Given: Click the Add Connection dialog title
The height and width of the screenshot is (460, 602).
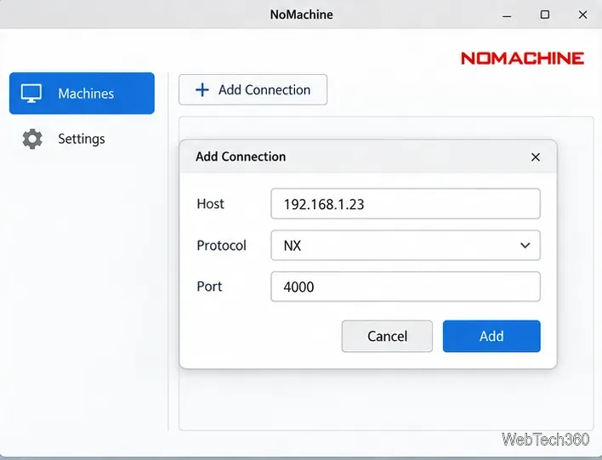Looking at the screenshot, I should click(241, 156).
